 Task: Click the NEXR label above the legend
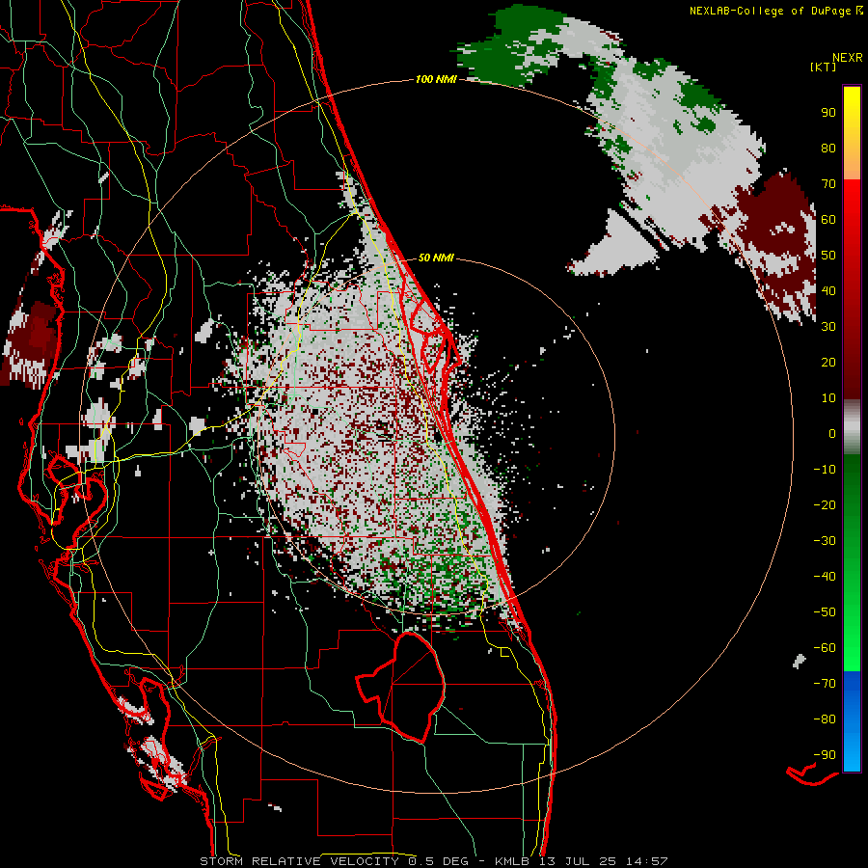(x=848, y=58)
